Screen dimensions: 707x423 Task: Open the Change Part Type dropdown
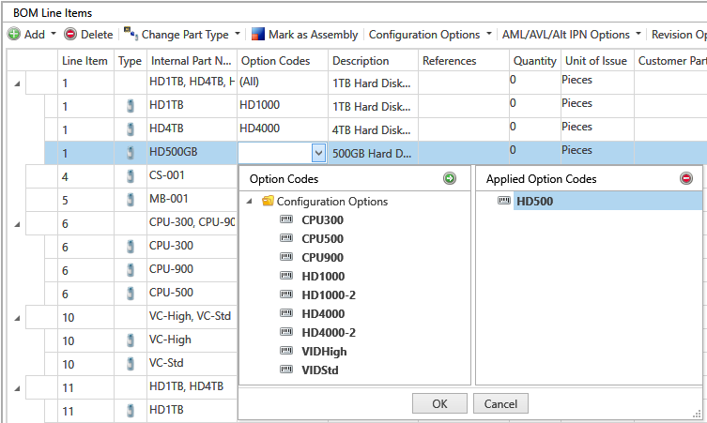click(238, 35)
